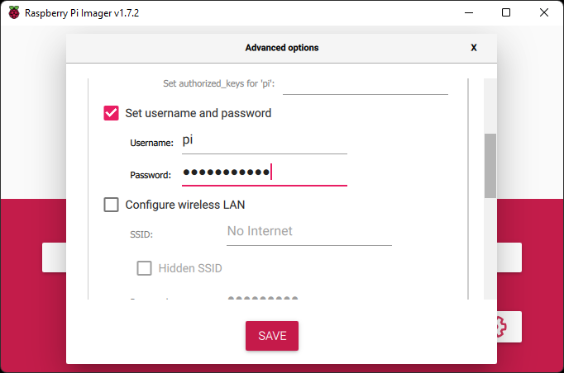The width and height of the screenshot is (564, 373).
Task: Click scrollbar track below the thumb
Action: (490, 248)
